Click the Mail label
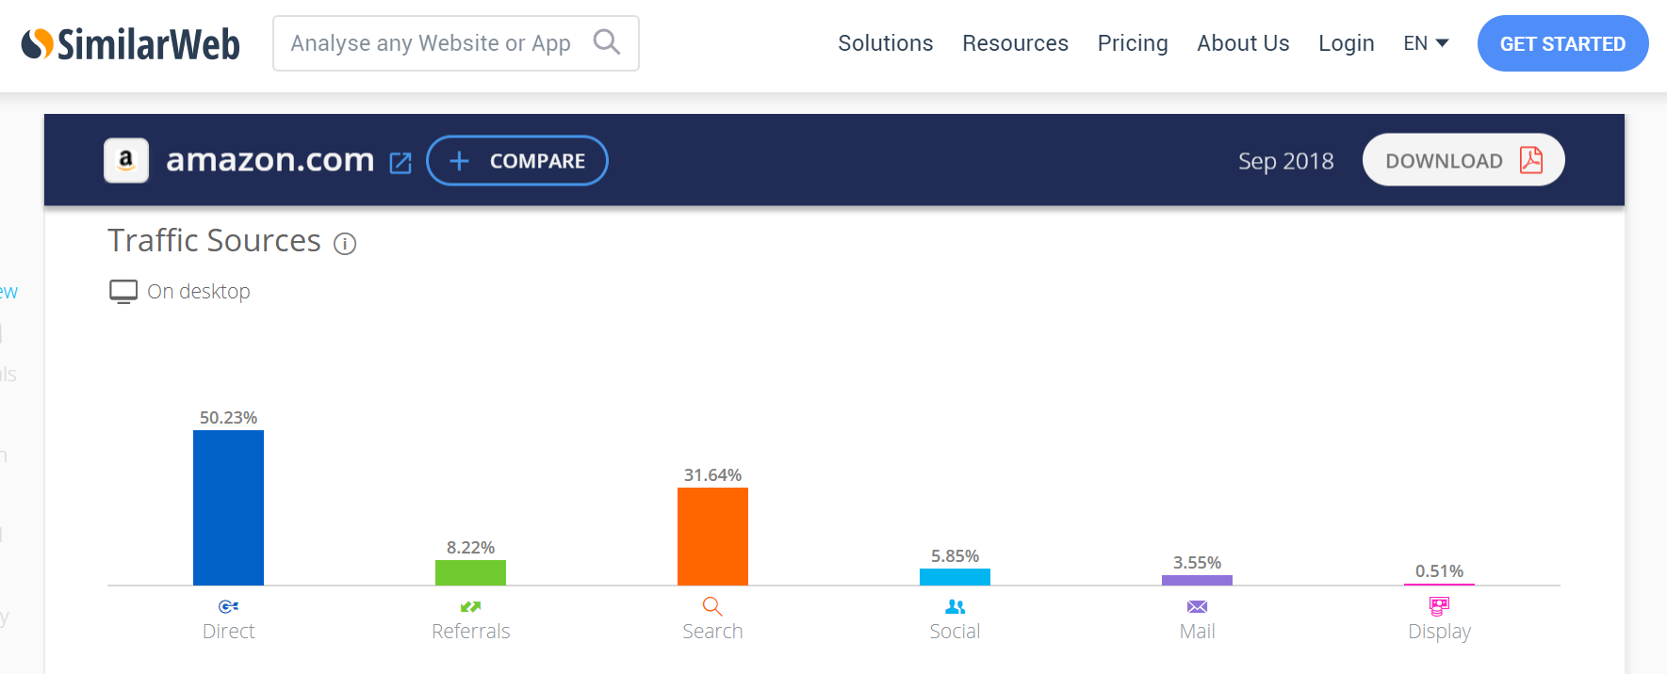This screenshot has height=674, width=1667. (1198, 632)
